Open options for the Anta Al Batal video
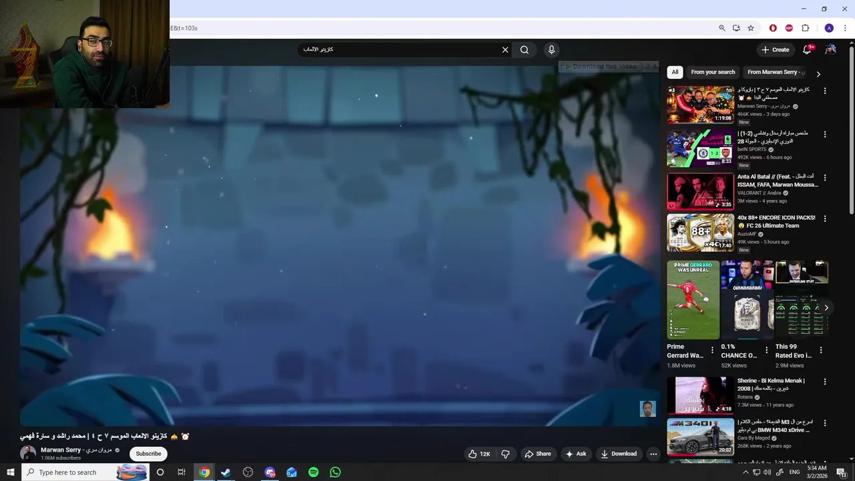The width and height of the screenshot is (855, 481). 825,178
